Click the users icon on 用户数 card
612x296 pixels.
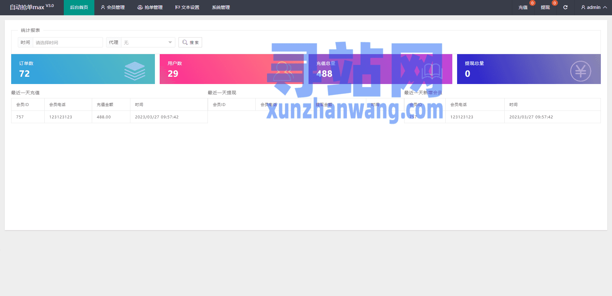click(283, 71)
